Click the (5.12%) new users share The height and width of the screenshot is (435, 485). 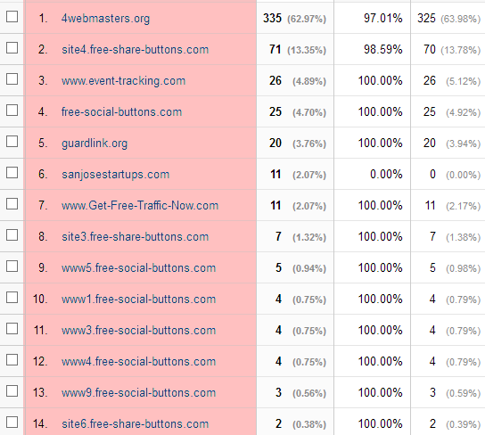coord(464,82)
